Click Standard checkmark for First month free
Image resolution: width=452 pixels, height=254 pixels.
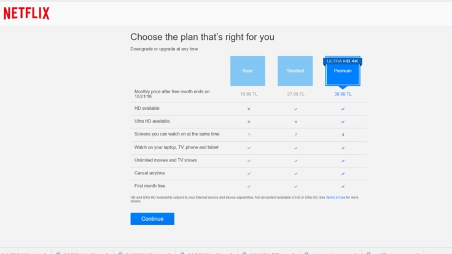click(x=296, y=187)
